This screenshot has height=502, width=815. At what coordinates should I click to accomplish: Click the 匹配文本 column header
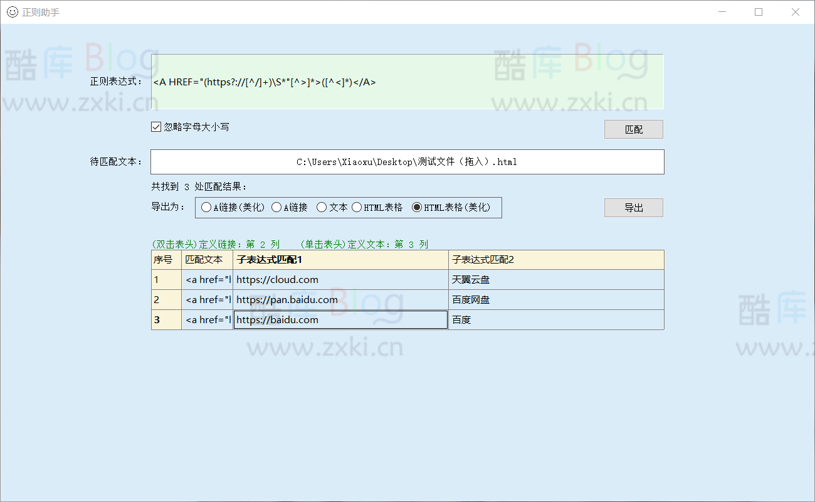[x=207, y=260]
